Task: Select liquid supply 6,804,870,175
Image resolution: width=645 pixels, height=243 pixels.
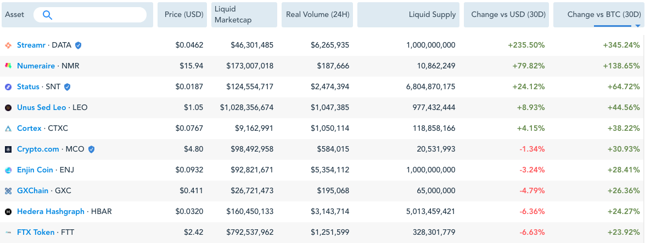Action: tap(430, 87)
